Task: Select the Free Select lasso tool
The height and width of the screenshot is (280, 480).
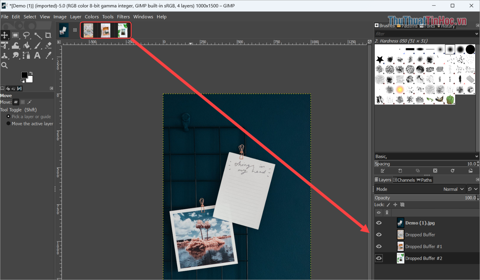Action: coord(27,35)
